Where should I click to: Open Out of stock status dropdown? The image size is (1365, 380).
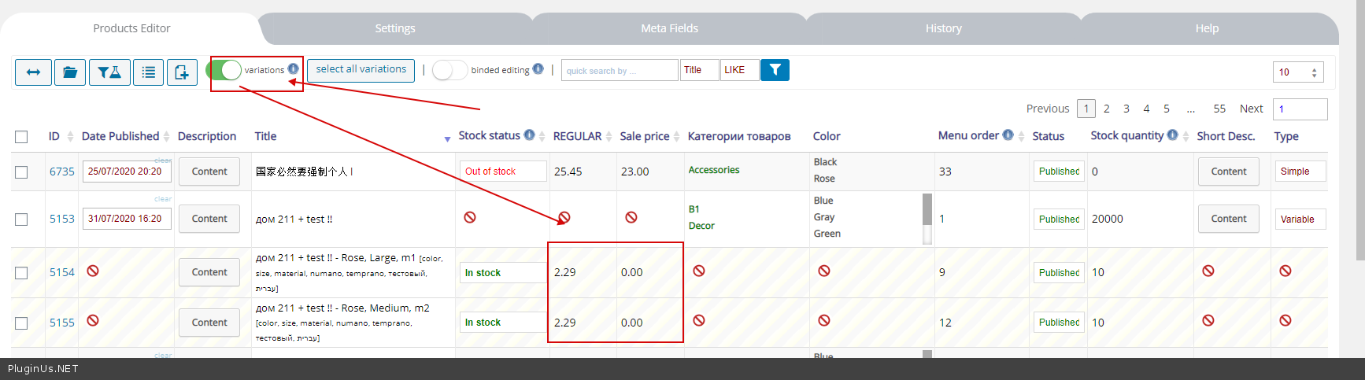click(502, 172)
